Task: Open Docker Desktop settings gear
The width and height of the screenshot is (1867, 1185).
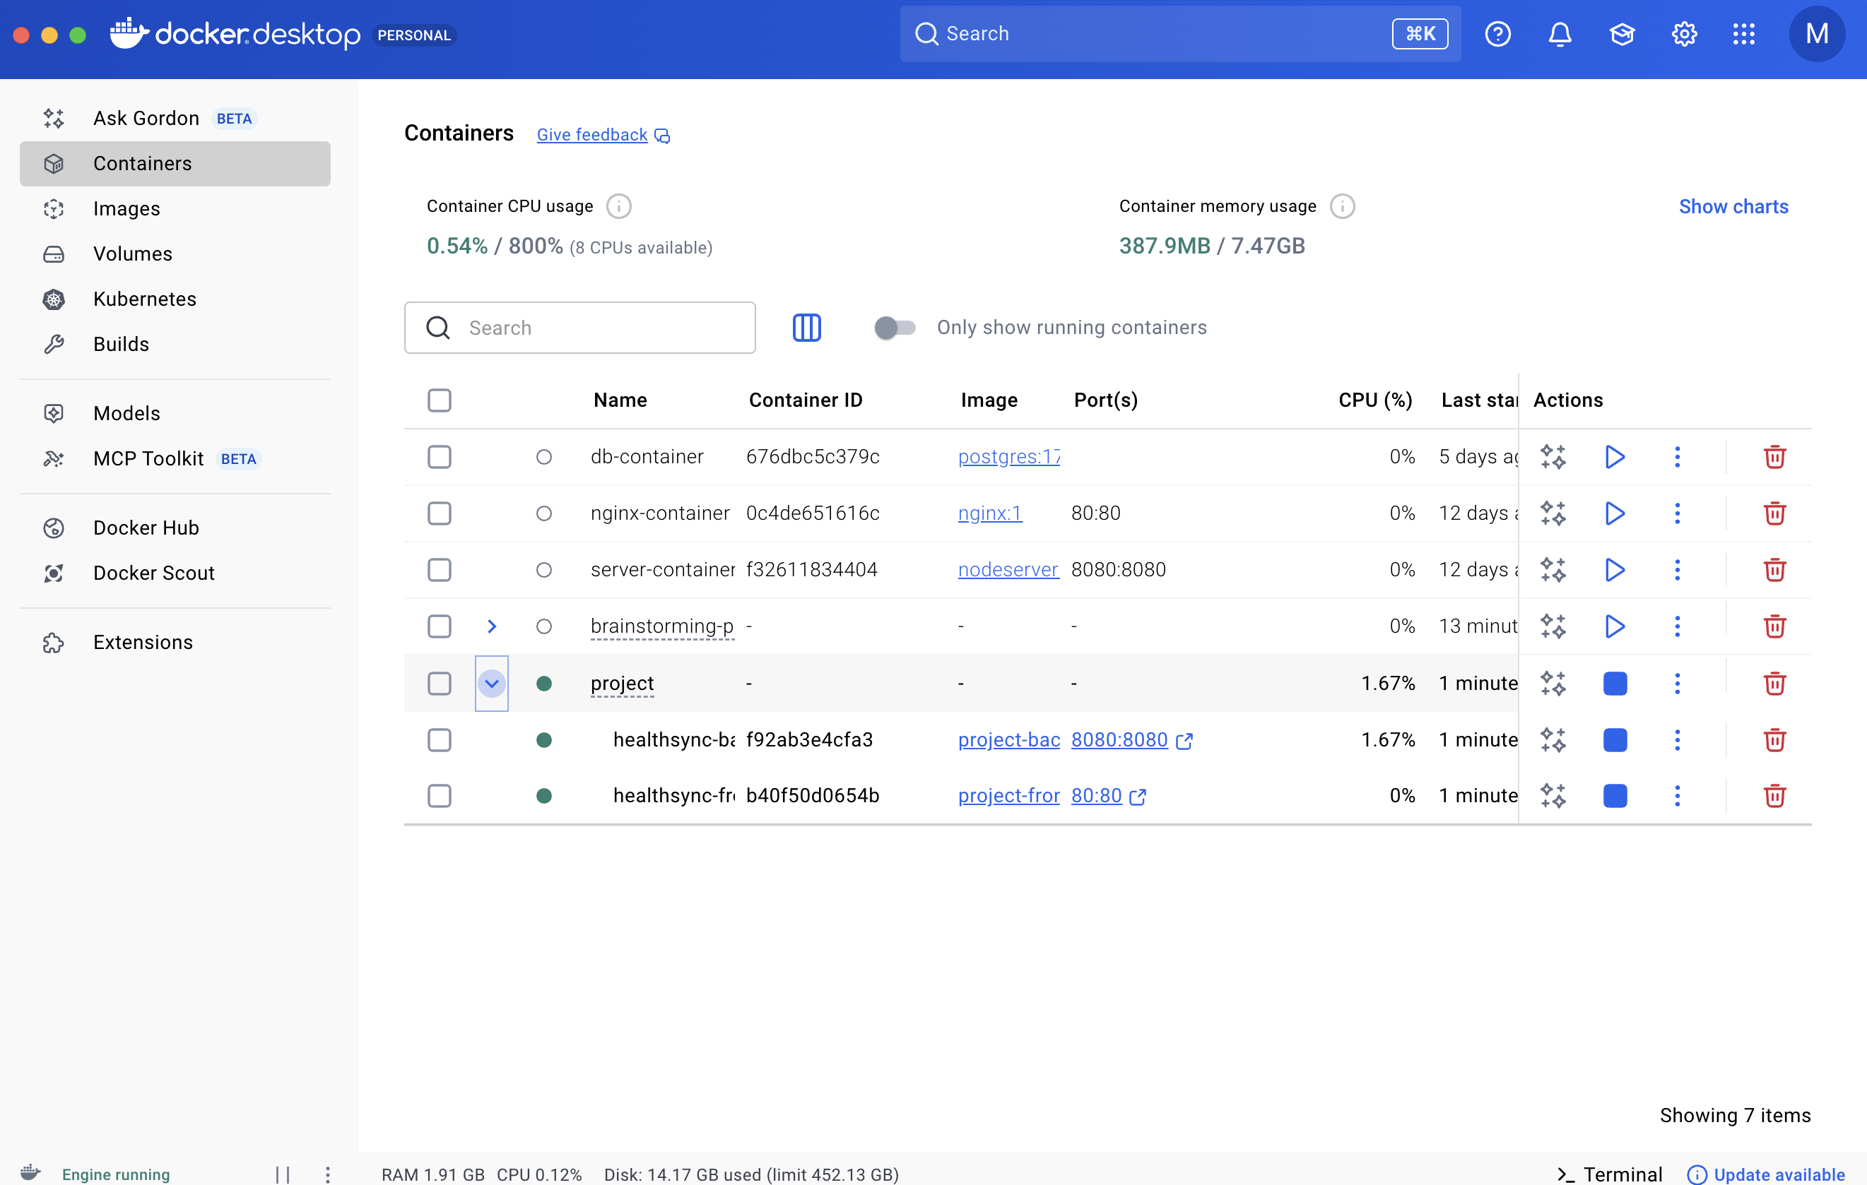Action: 1683,34
